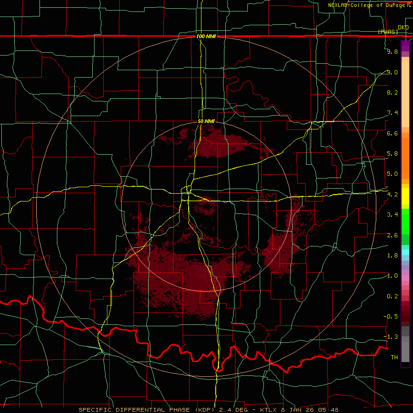
Task: Click the -1.3 value on color scale
Action: 391,337
